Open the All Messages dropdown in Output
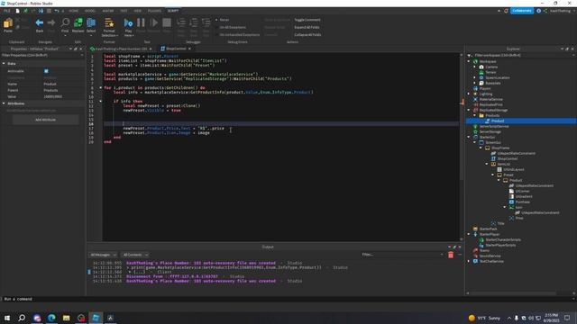Screen dimensions: 577x324 [x=104, y=255]
